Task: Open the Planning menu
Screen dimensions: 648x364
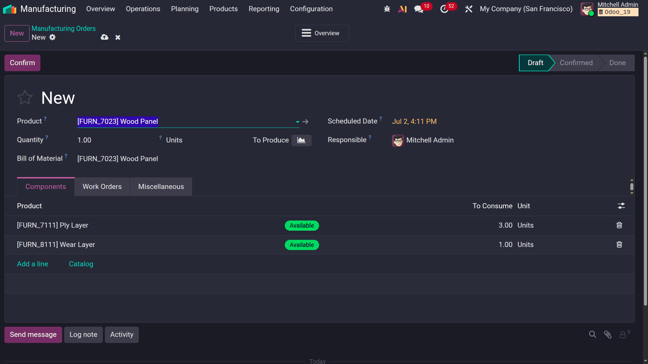Action: (185, 9)
